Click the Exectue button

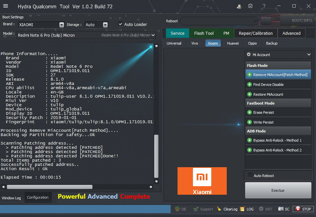click(278, 190)
